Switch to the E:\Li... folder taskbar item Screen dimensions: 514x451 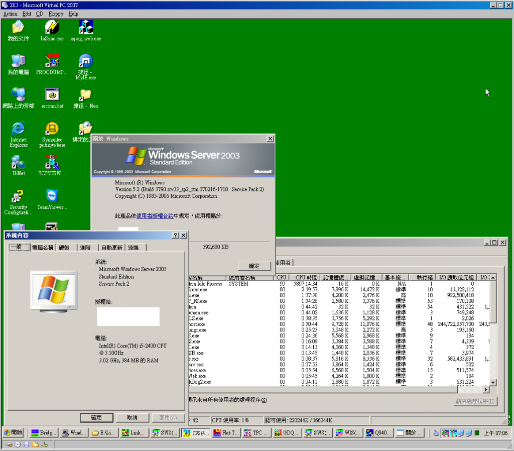point(104,433)
